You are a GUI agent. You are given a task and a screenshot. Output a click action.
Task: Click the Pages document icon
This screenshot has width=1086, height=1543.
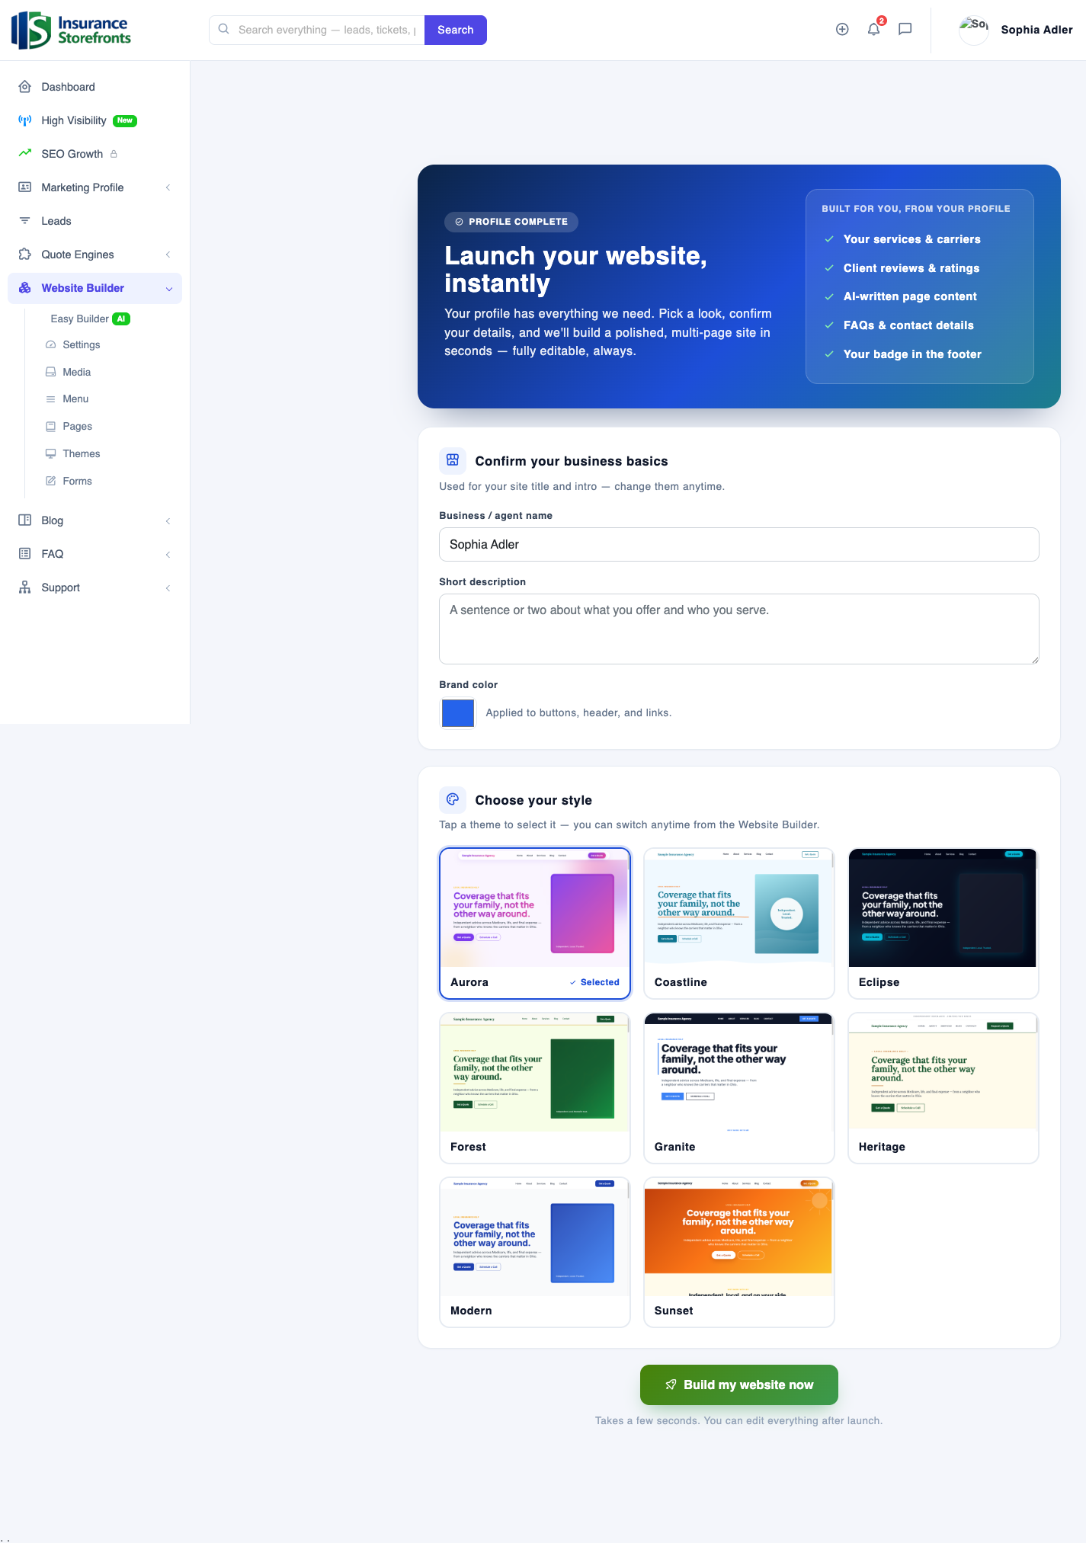click(x=51, y=427)
